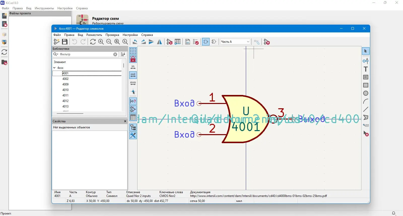
Task: Select the Arc drawing tool
Action: [x=366, y=101]
